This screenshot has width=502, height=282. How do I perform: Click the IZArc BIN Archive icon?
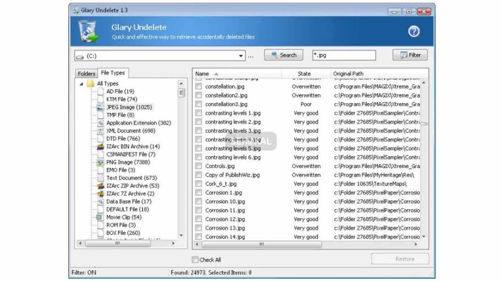coord(100,147)
